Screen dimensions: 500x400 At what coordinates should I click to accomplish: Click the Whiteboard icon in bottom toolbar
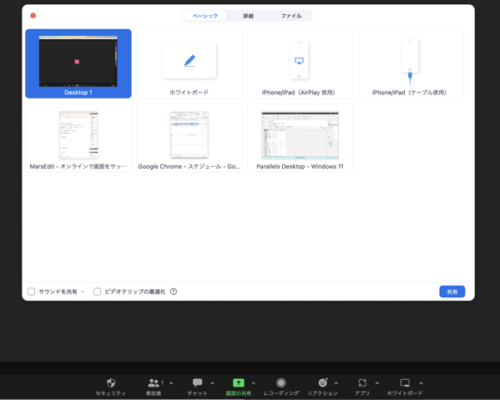coord(405,382)
